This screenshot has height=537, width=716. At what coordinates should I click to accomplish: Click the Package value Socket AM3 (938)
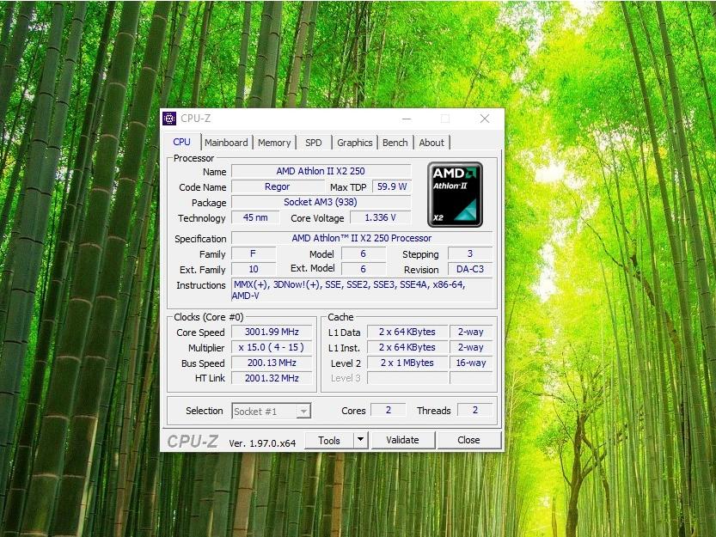[321, 202]
